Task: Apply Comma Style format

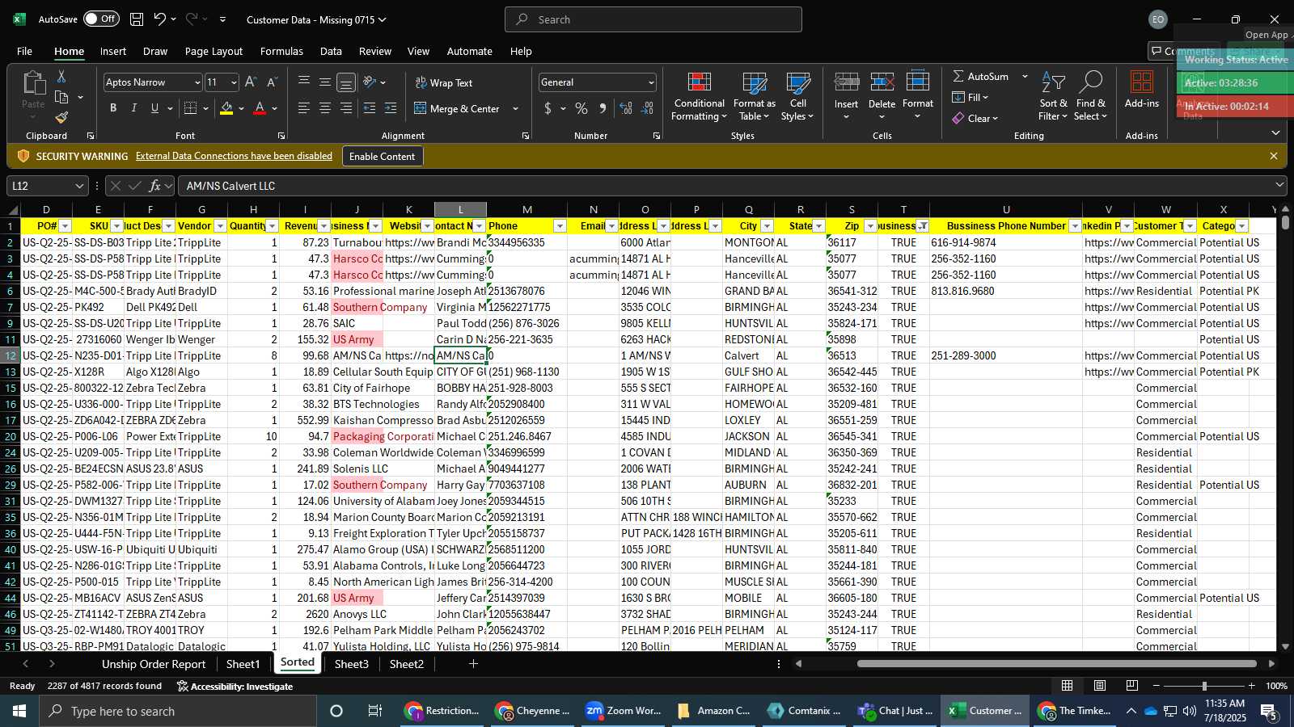Action: (603, 108)
